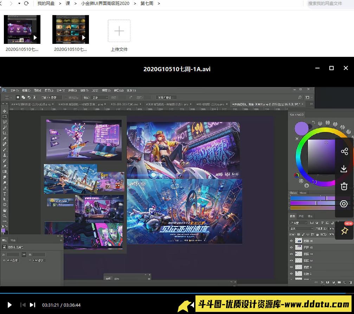This screenshot has height=314, width=354.
Task: Click the add layer mask icon
Action: 328,282
